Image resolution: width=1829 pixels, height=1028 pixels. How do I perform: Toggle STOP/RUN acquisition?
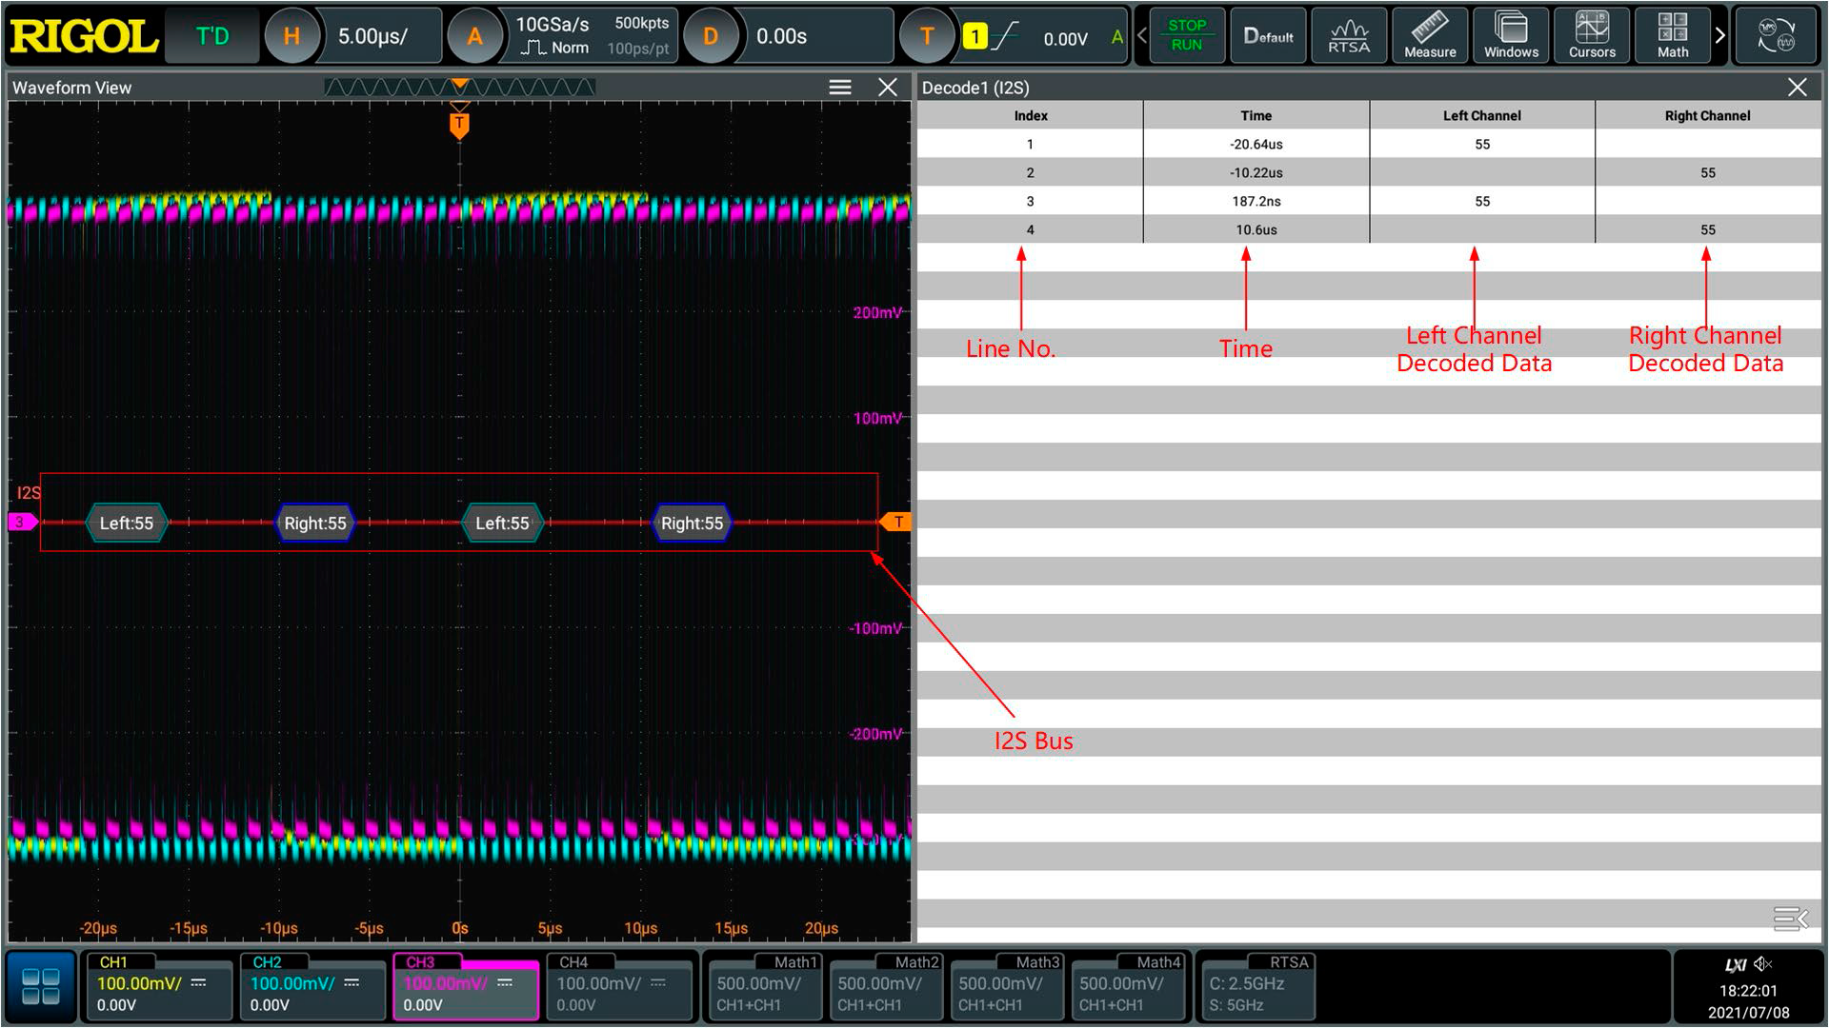pyautogui.click(x=1186, y=36)
